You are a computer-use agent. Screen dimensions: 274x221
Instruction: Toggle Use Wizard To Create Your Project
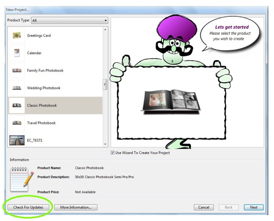pyautogui.click(x=113, y=153)
